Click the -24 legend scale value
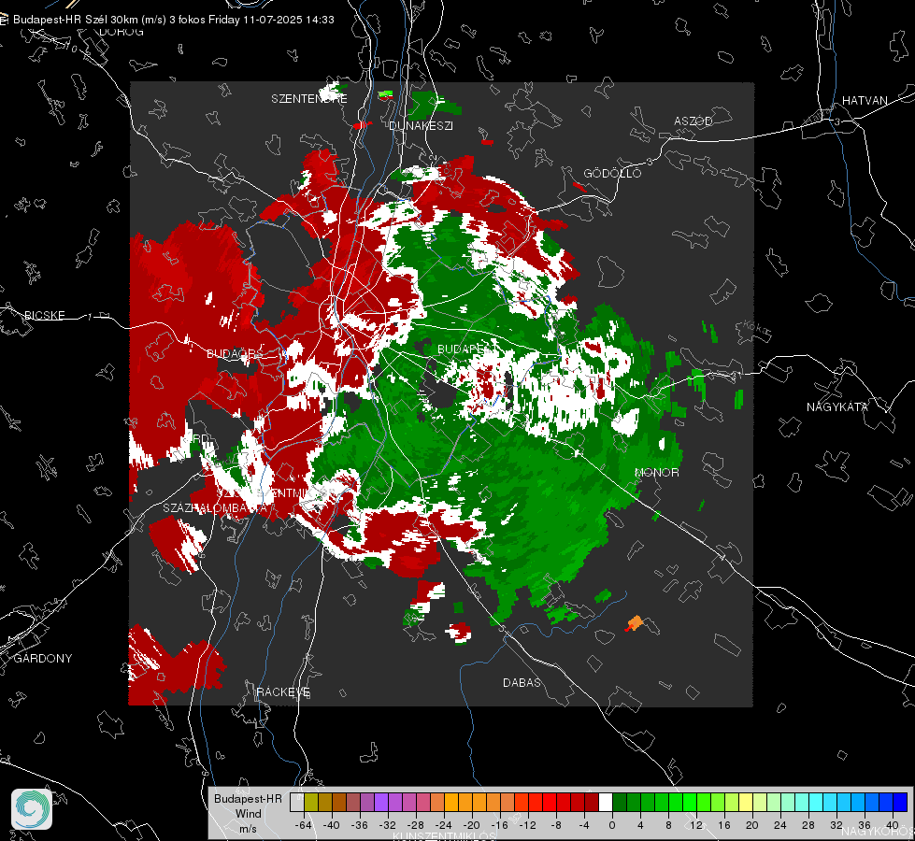This screenshot has width=915, height=841. [x=444, y=825]
